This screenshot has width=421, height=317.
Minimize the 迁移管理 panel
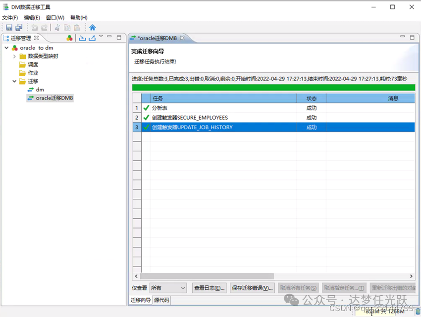click(x=109, y=36)
